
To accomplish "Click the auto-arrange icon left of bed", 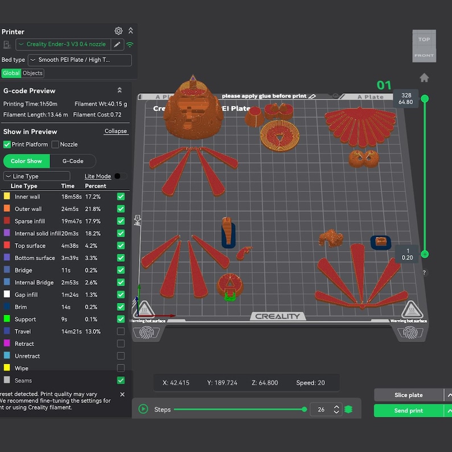I will click(137, 220).
